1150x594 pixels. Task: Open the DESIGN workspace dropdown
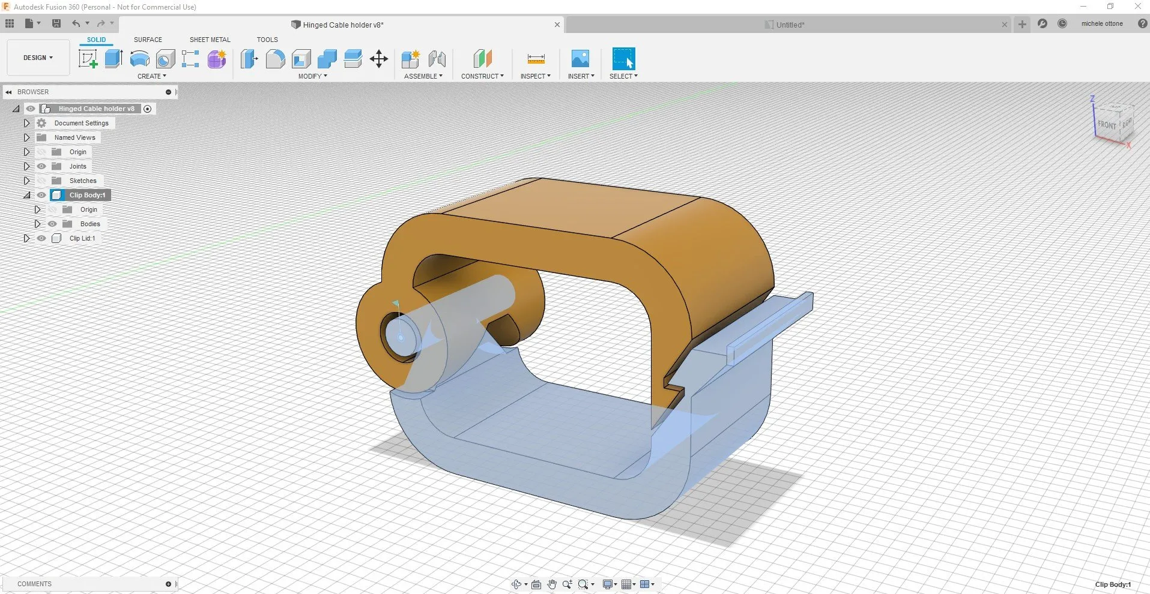38,58
